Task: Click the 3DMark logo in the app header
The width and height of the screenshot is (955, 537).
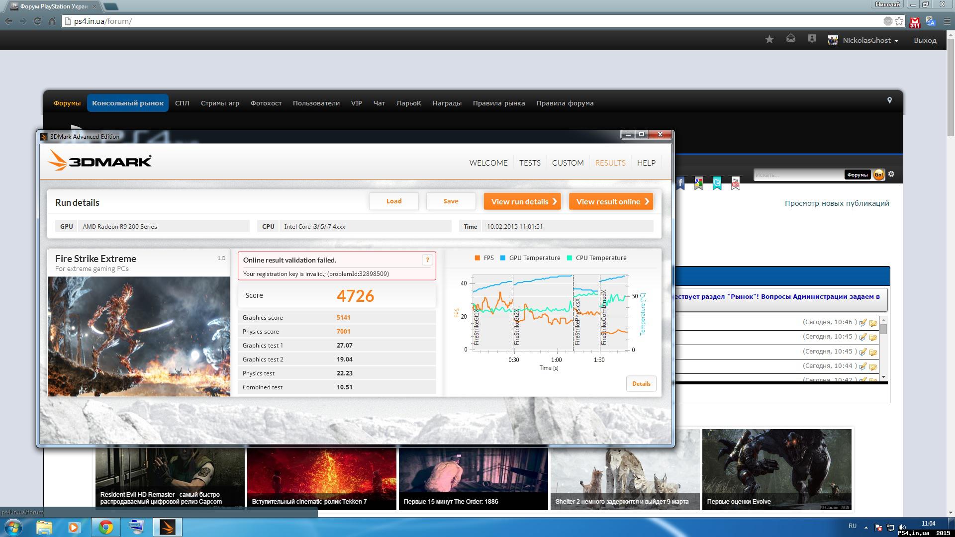Action: (99, 161)
